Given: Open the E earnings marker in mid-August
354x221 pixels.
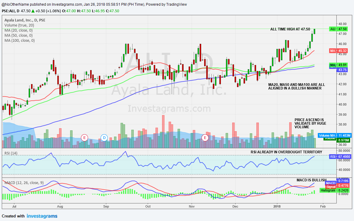Looking at the screenshot, I should click(x=84, y=137).
